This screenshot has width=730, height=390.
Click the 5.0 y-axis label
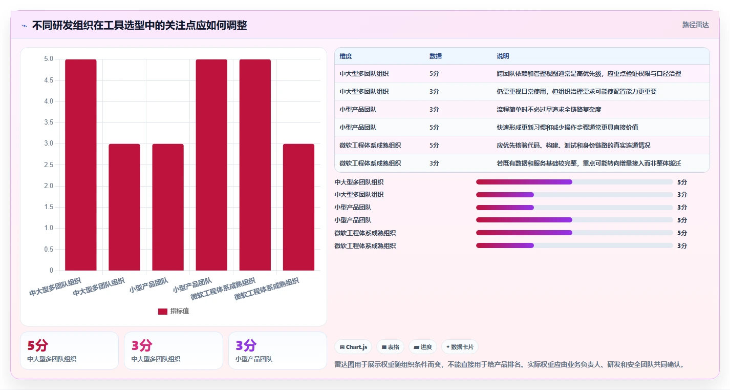point(49,59)
